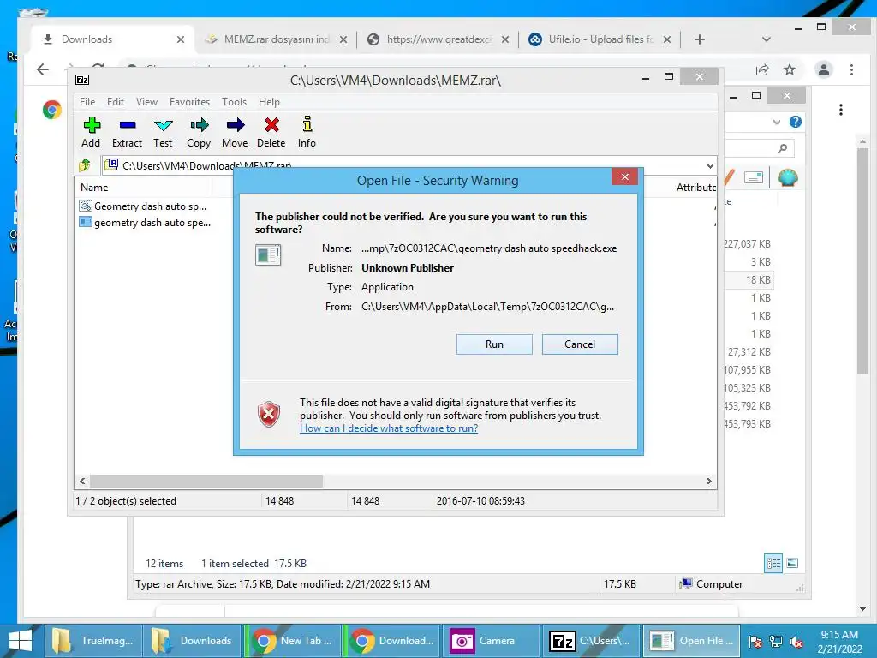Image resolution: width=877 pixels, height=658 pixels.
Task: Expand Explorer ribbon chevron
Action: pyautogui.click(x=776, y=122)
